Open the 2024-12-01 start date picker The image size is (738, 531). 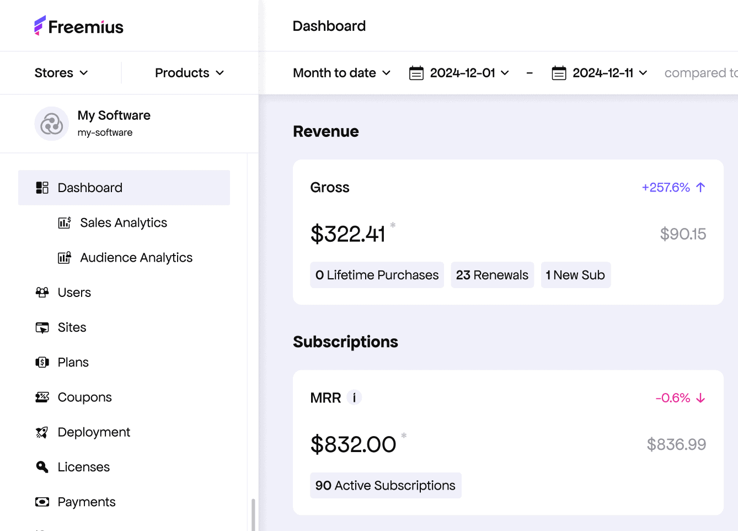(459, 73)
